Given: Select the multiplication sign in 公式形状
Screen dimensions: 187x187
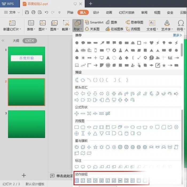Looking at the screenshot, I should pyautogui.click(x=89, y=113).
